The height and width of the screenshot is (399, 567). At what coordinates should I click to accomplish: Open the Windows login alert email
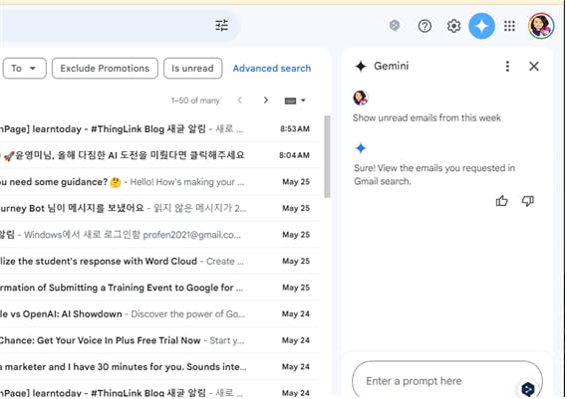(x=159, y=235)
